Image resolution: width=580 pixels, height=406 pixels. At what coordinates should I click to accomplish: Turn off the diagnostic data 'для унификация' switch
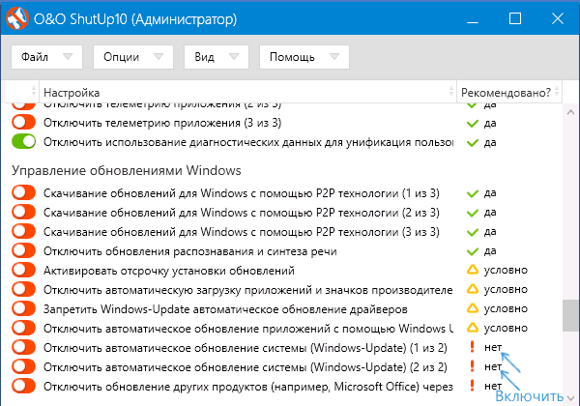[23, 142]
